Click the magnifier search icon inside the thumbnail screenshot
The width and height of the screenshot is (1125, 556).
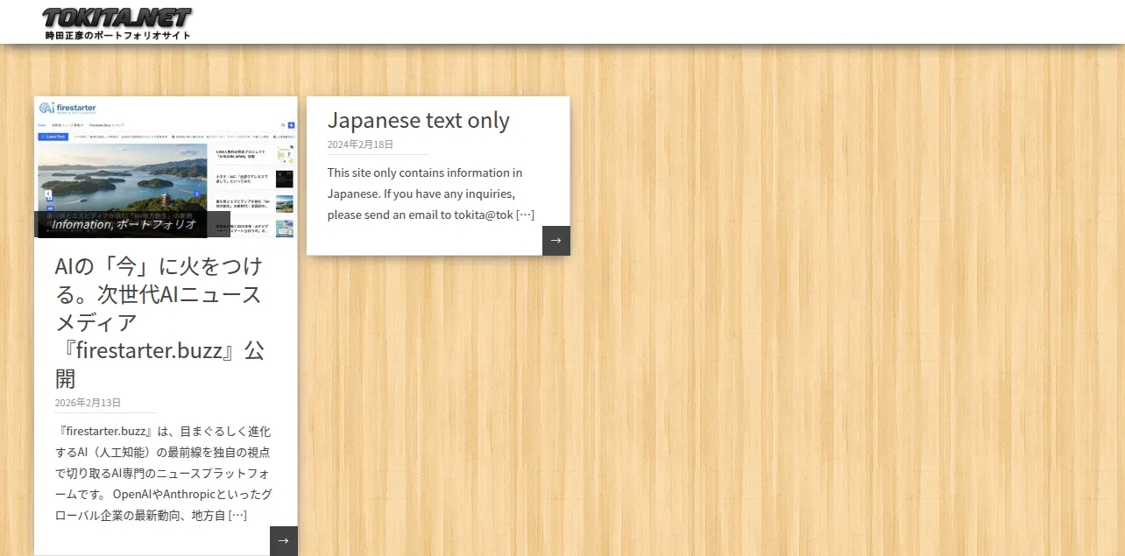point(283,125)
